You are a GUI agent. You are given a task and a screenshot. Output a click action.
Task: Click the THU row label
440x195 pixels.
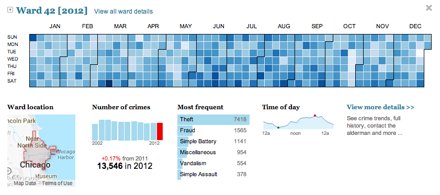pos(13,66)
